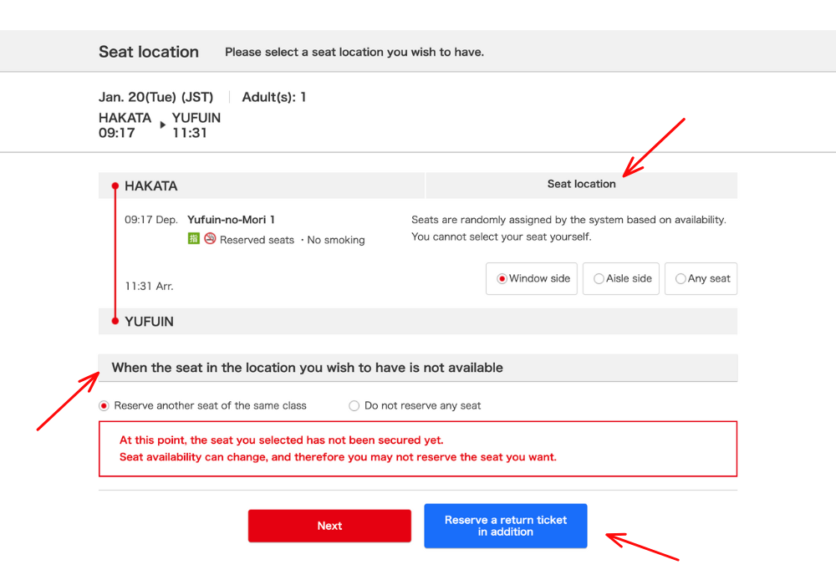Click the red dot beside HAKATA station
This screenshot has width=836, height=585.
pos(115,186)
